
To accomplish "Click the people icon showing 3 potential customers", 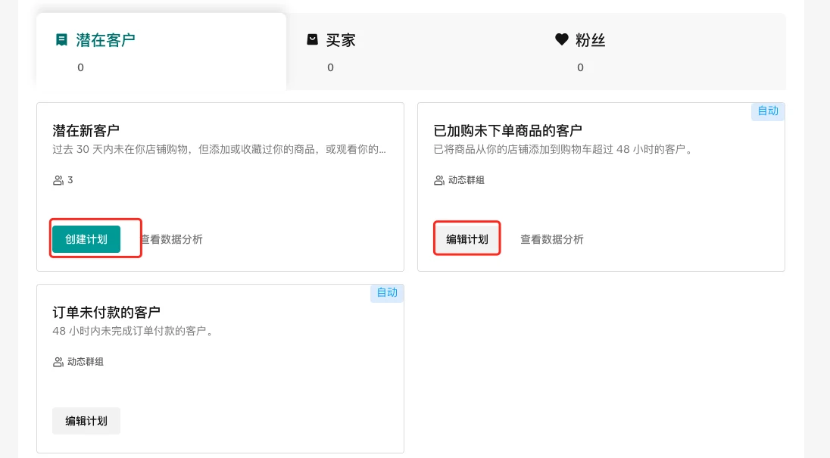I will 58,180.
